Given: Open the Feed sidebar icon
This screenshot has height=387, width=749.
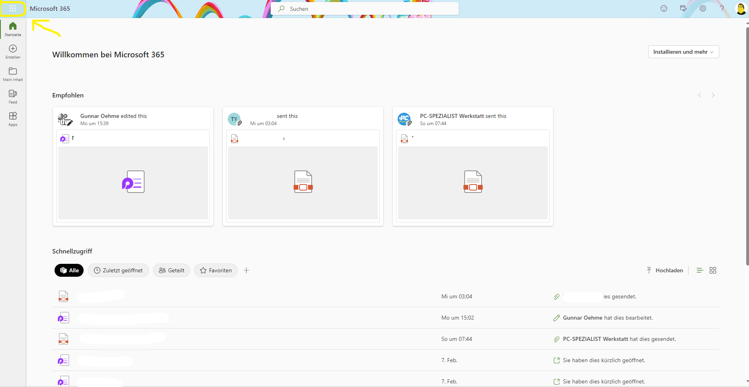Looking at the screenshot, I should [13, 97].
